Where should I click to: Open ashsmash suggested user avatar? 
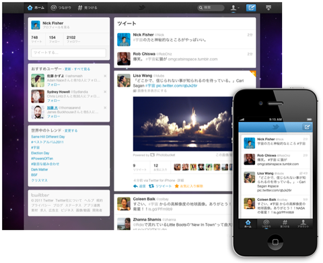38,80
